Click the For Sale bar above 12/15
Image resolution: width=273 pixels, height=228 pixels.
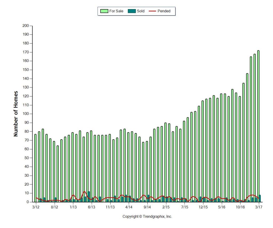203,151
